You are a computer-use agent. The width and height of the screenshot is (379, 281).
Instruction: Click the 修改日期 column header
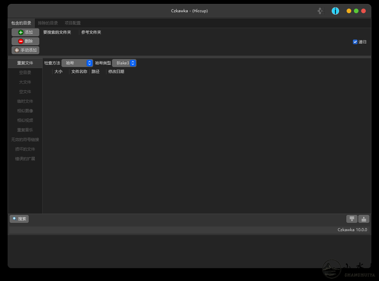coord(116,72)
